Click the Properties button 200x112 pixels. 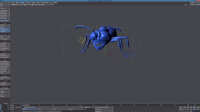(x=89, y=107)
